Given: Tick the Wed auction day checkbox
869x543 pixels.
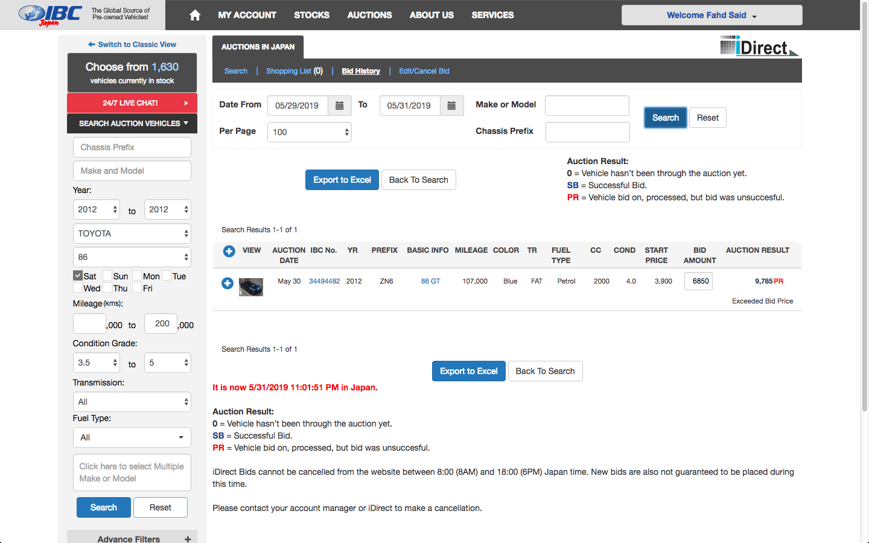Looking at the screenshot, I should point(78,288).
